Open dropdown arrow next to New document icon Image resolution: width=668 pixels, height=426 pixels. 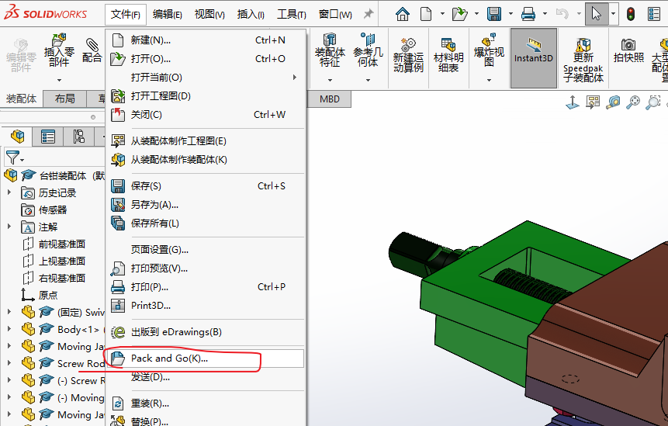click(x=442, y=14)
